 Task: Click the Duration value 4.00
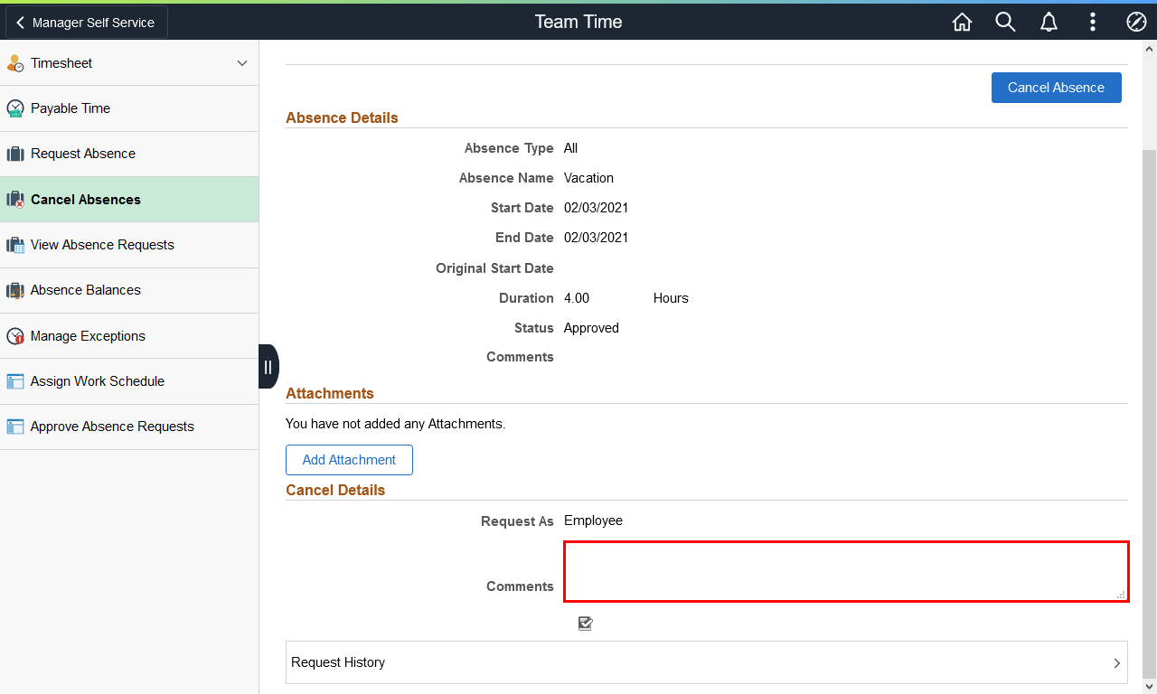click(577, 298)
